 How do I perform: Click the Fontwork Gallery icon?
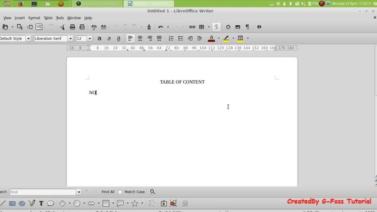coord(164,204)
